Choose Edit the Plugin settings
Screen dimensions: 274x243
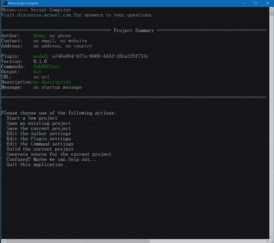pyautogui.click(x=39, y=139)
